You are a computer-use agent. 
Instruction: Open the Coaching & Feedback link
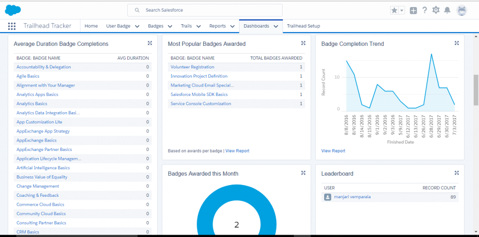(x=37, y=195)
